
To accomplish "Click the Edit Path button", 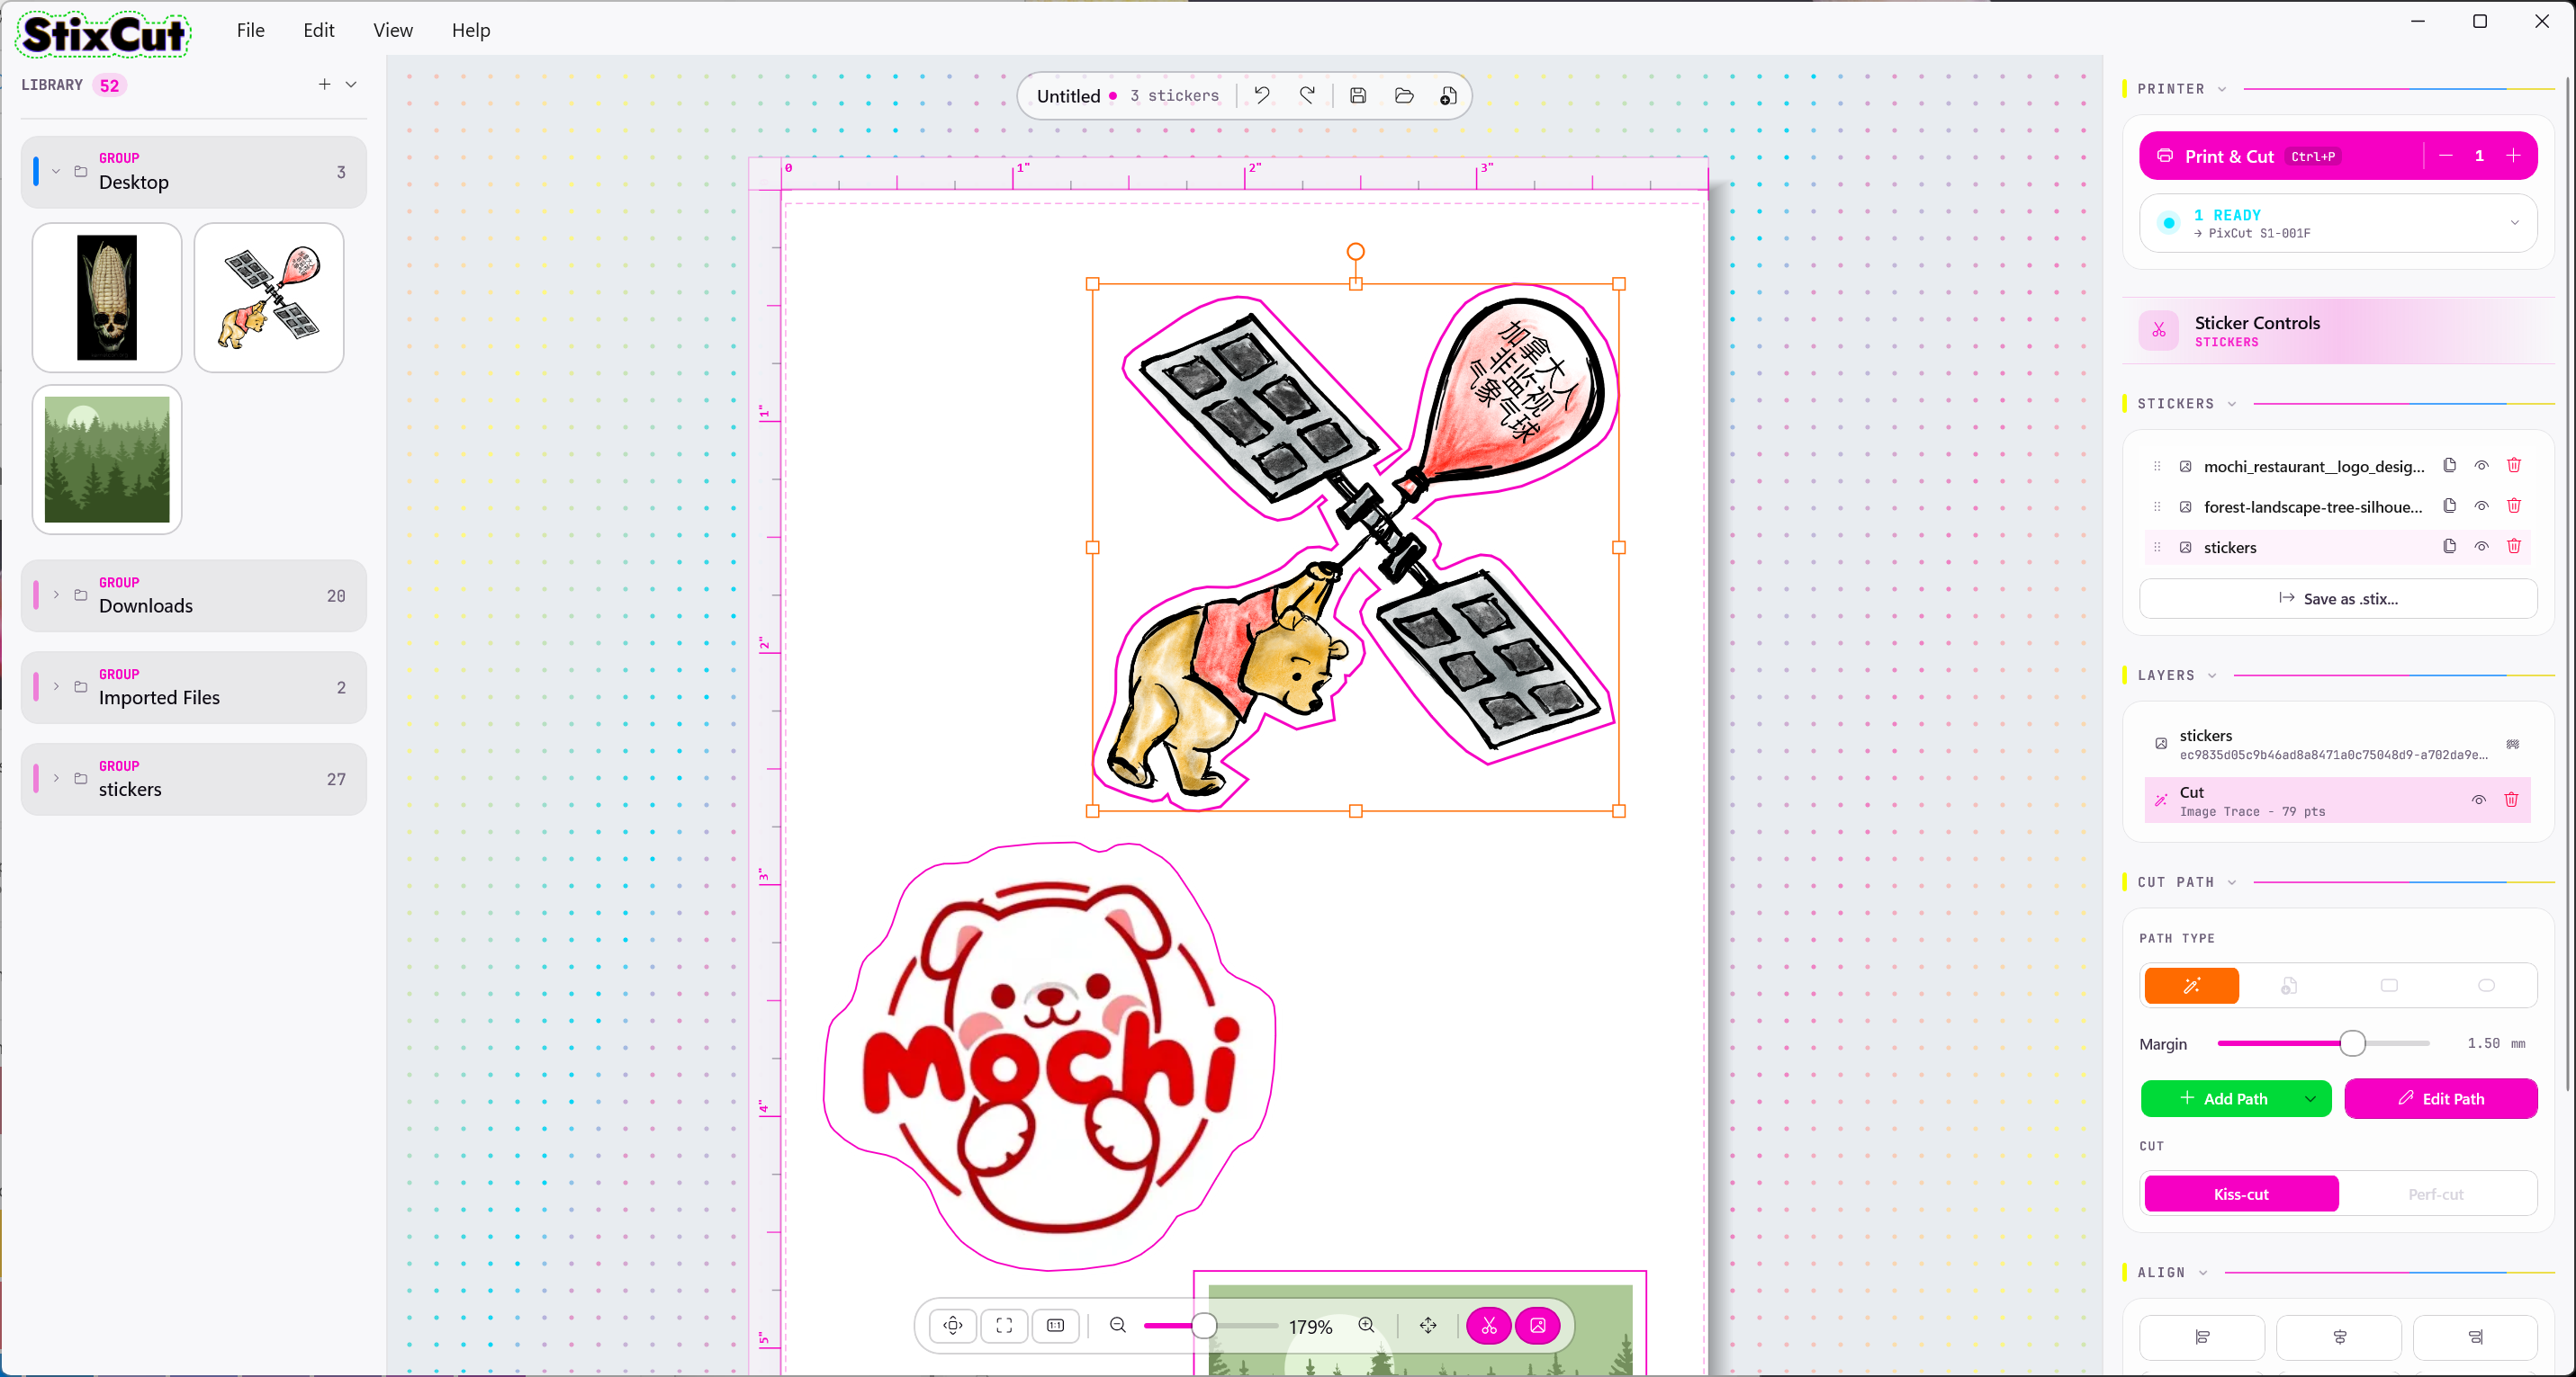I will tap(2440, 1098).
